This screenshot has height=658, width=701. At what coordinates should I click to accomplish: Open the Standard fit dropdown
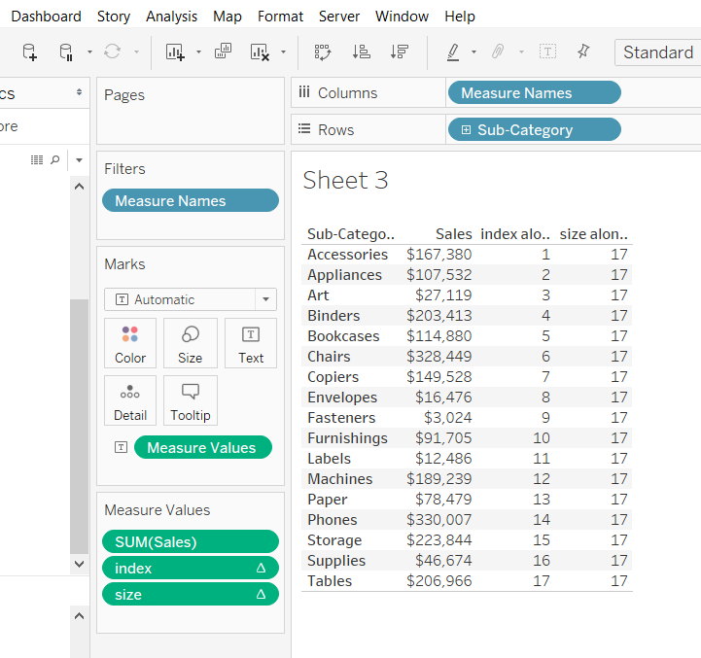coord(657,52)
